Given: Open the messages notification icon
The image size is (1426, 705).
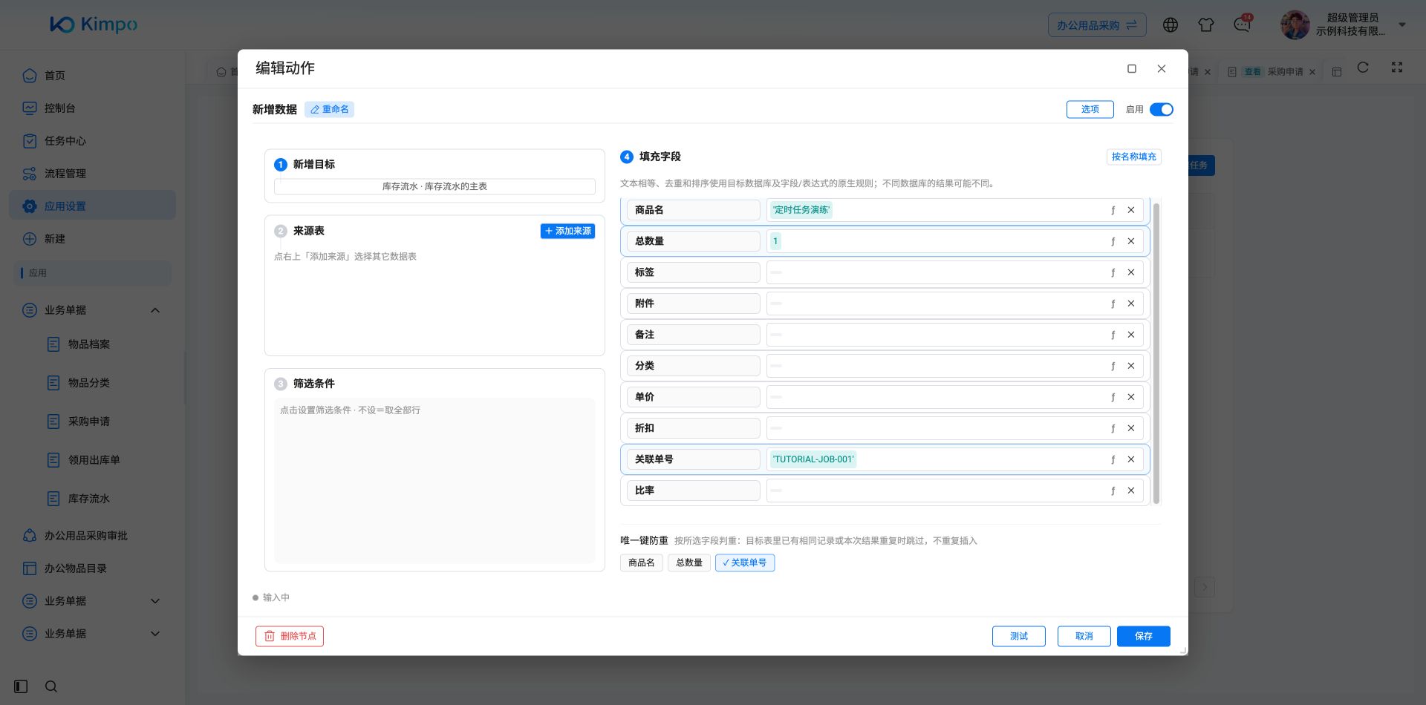Looking at the screenshot, I should [x=1242, y=24].
